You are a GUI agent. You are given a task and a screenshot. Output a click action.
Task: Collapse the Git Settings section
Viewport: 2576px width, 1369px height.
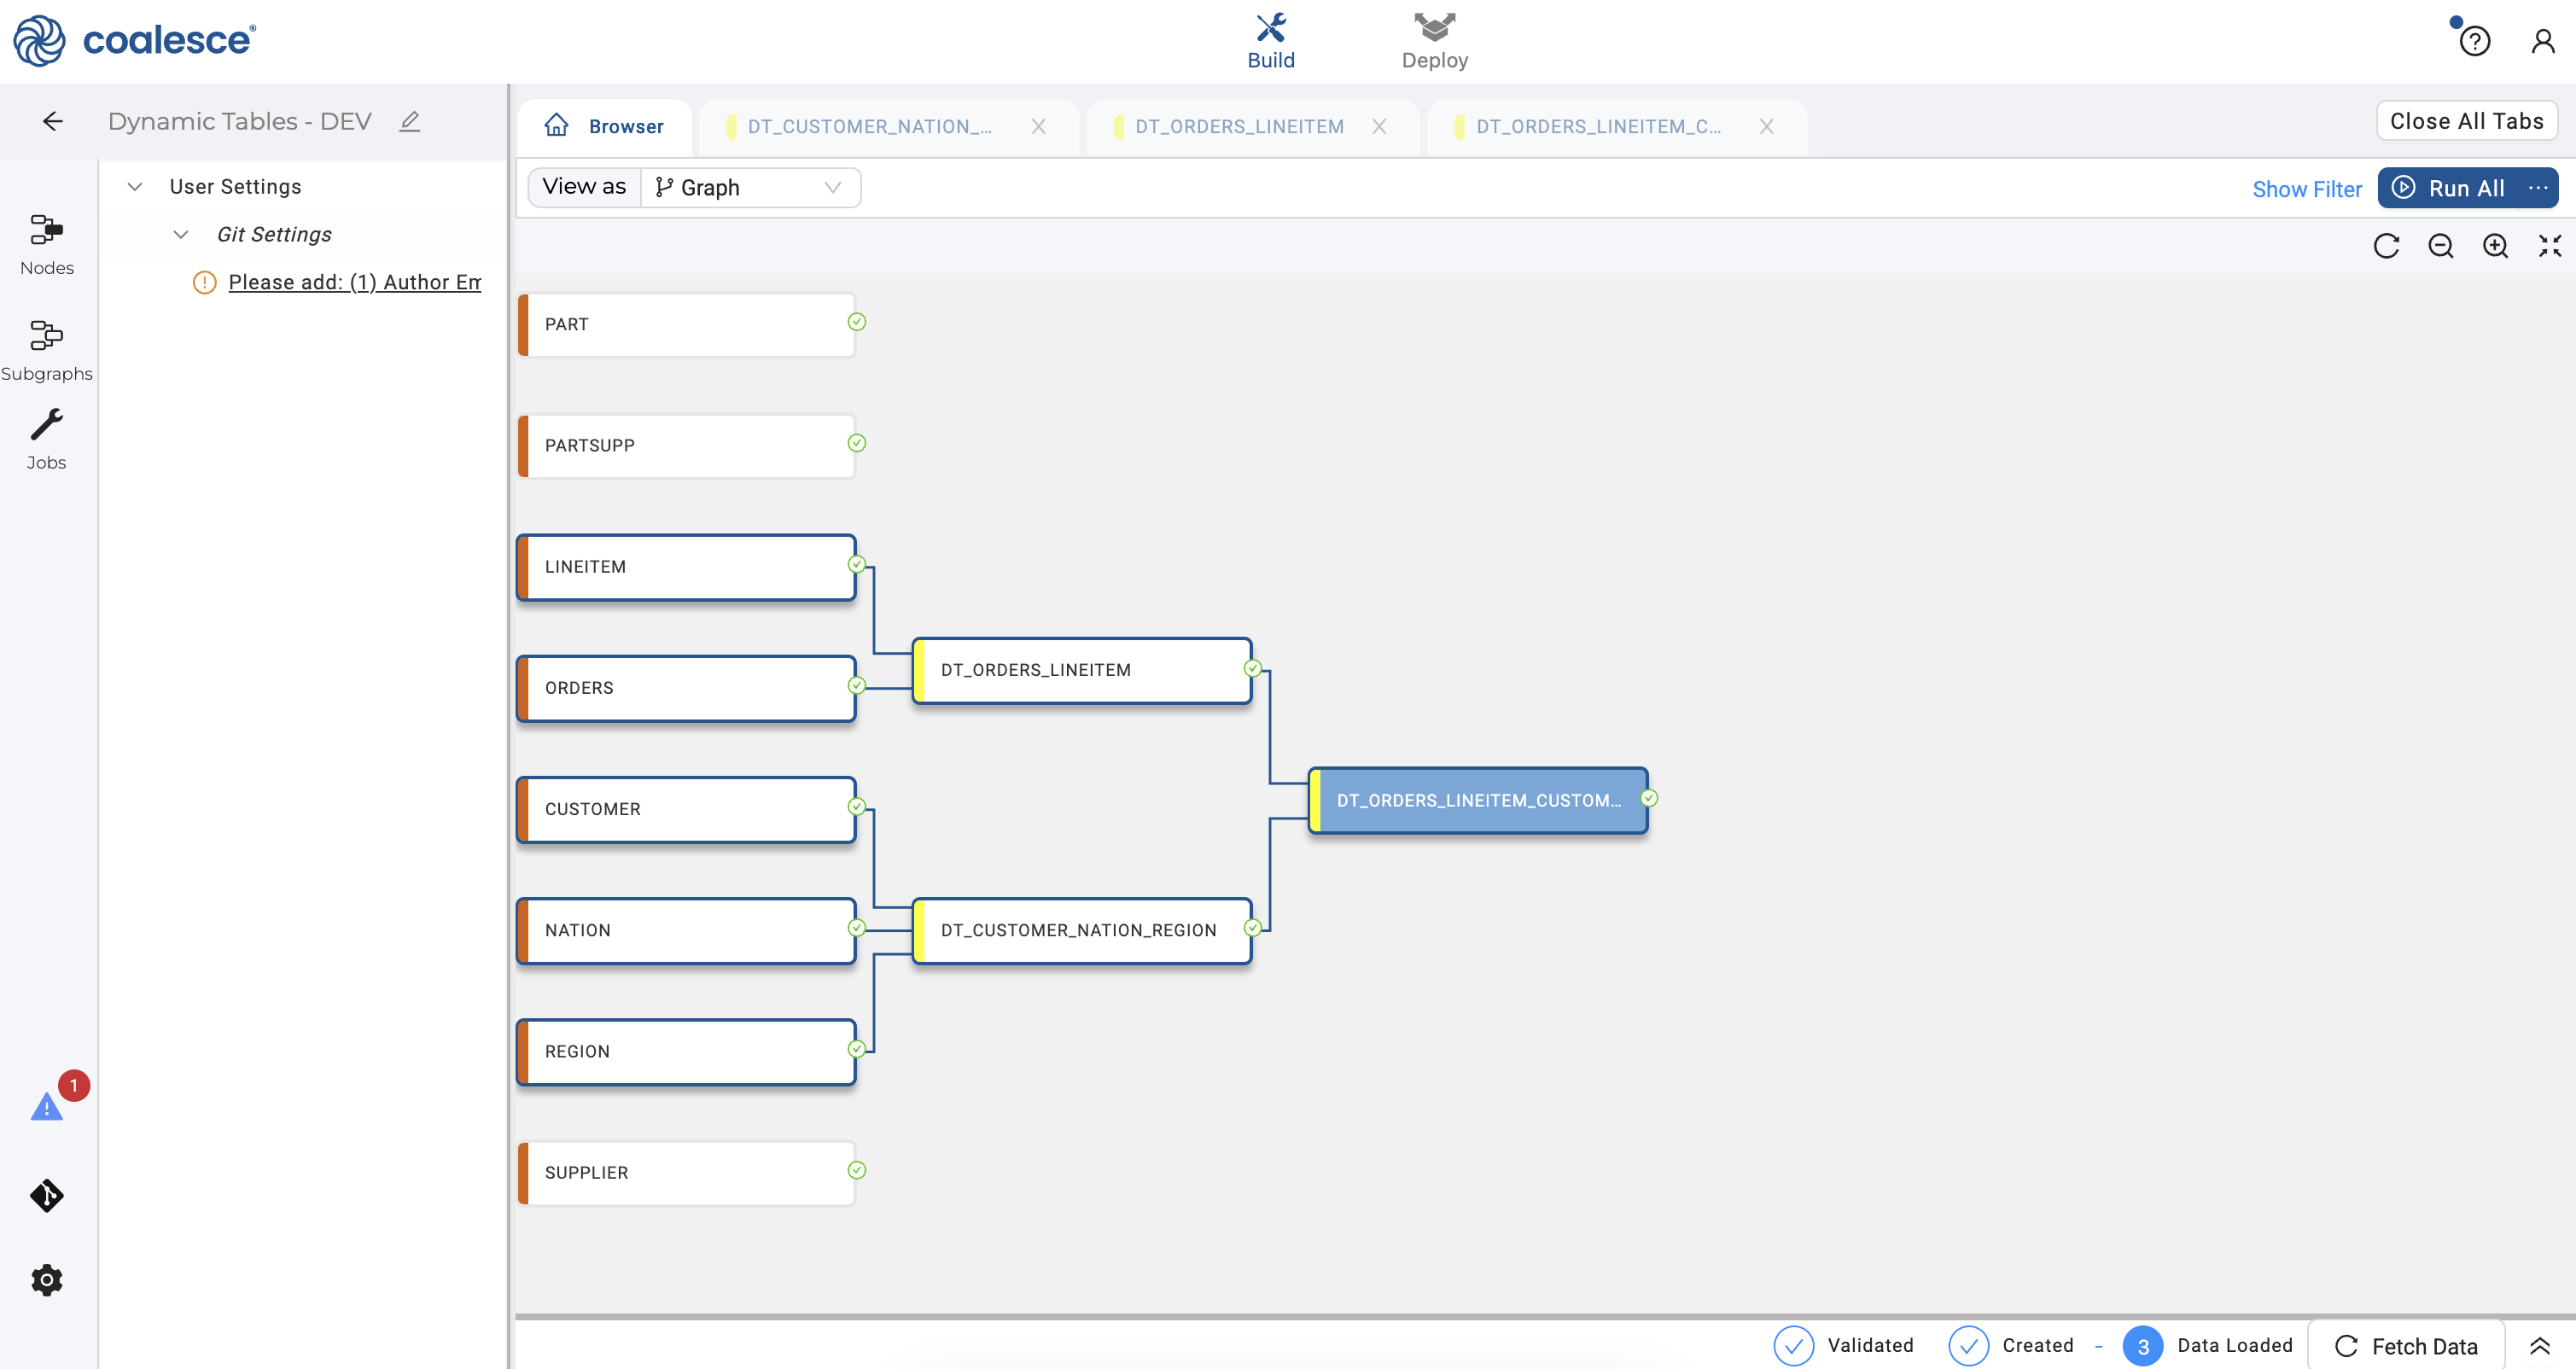[x=181, y=234]
